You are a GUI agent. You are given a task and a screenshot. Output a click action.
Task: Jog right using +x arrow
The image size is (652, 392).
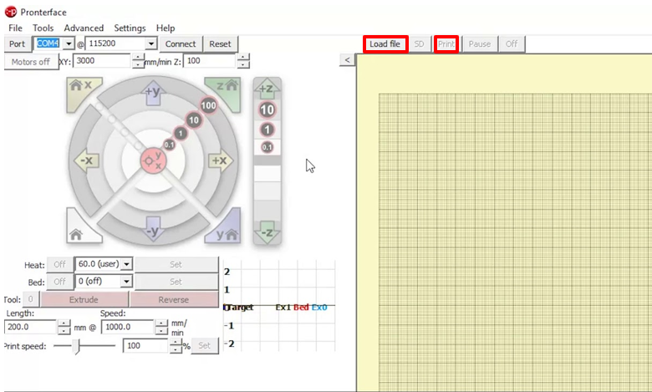click(x=221, y=160)
